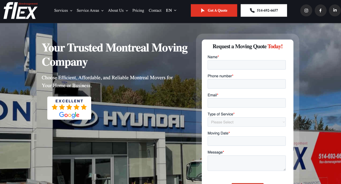Image resolution: width=341 pixels, height=184 pixels.
Task: Expand the Services menu
Action: [x=63, y=10]
